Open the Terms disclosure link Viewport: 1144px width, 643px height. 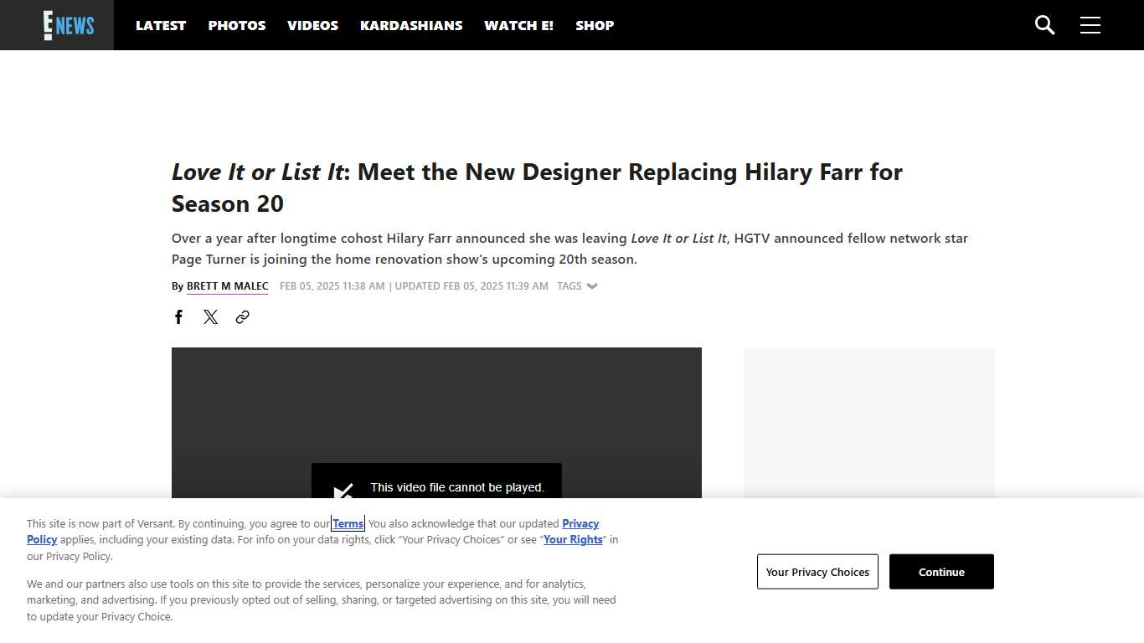point(348,523)
